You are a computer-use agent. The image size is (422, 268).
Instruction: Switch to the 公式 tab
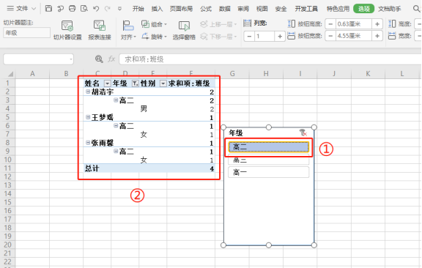click(206, 9)
